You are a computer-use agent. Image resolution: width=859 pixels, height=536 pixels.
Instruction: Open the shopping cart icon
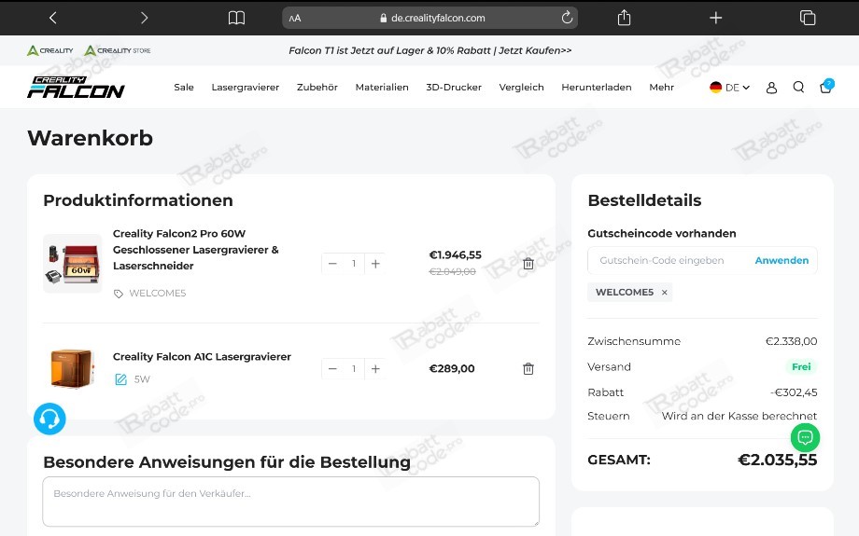(825, 87)
